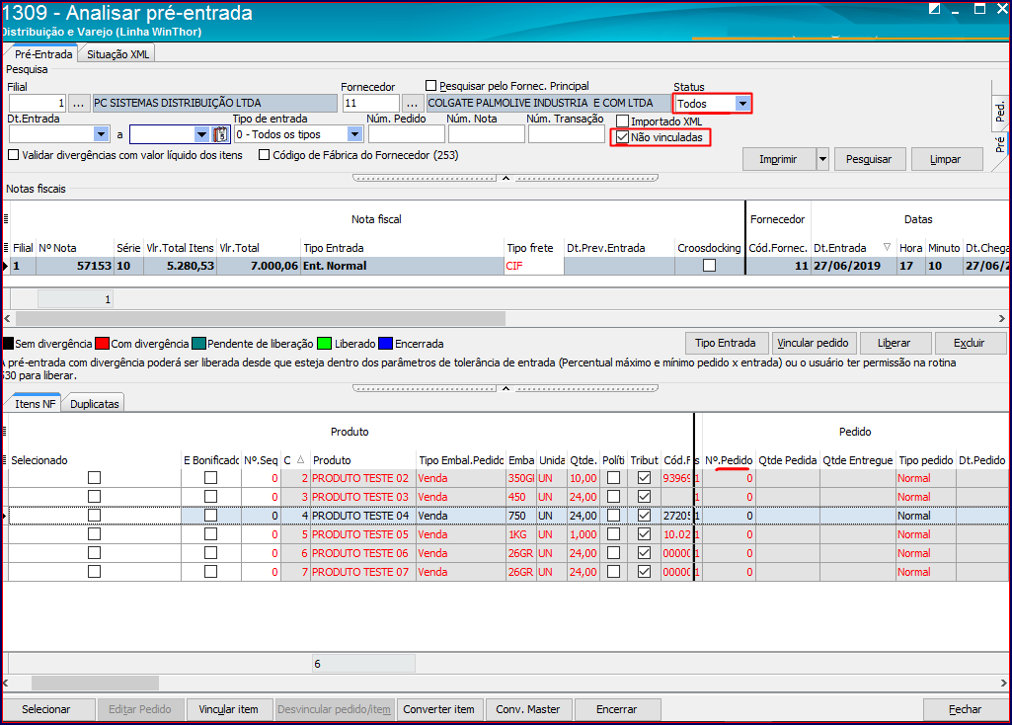Tick Selecionado checkbox for PRODUTO TESTE 02
The width and height of the screenshot is (1012, 725).
tap(94, 478)
